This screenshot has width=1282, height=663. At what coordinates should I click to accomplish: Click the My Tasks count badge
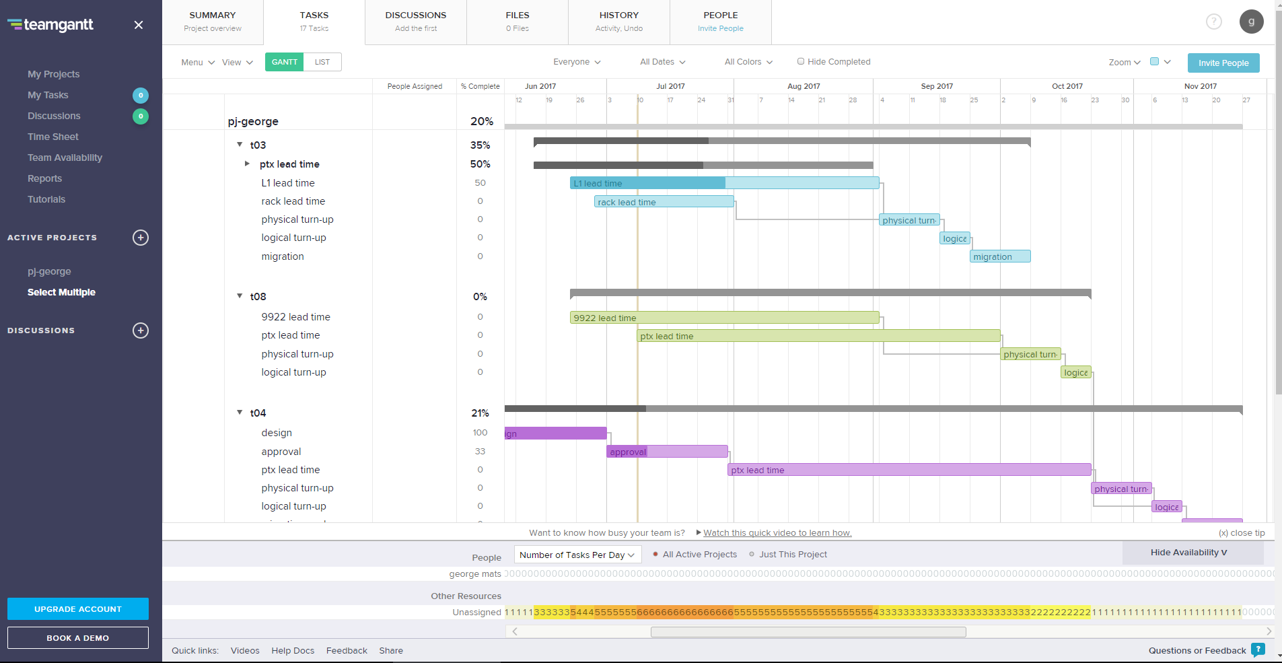pyautogui.click(x=141, y=96)
